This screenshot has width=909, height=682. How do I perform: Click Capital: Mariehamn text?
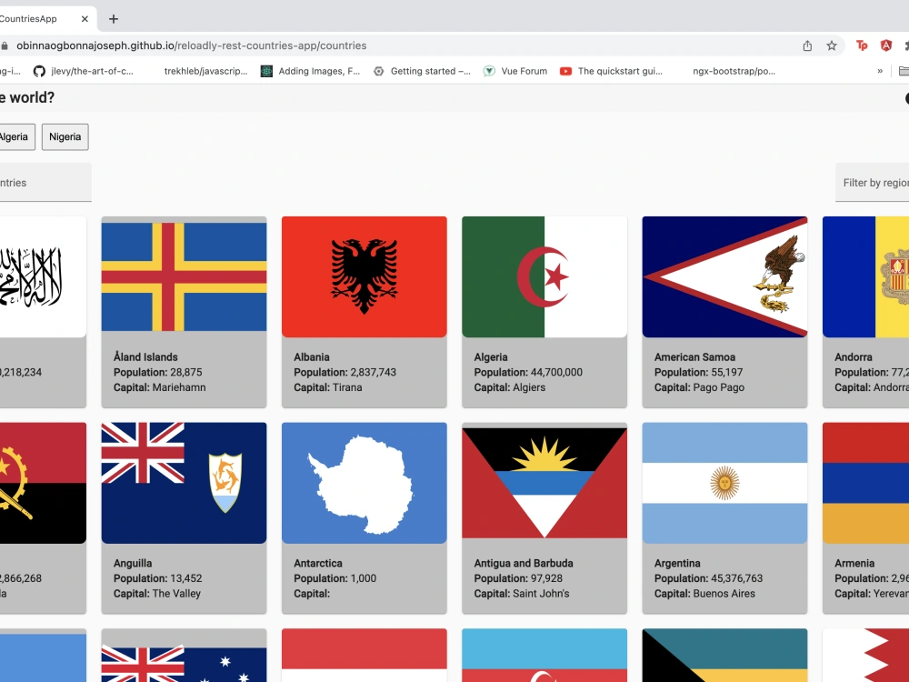click(x=159, y=387)
